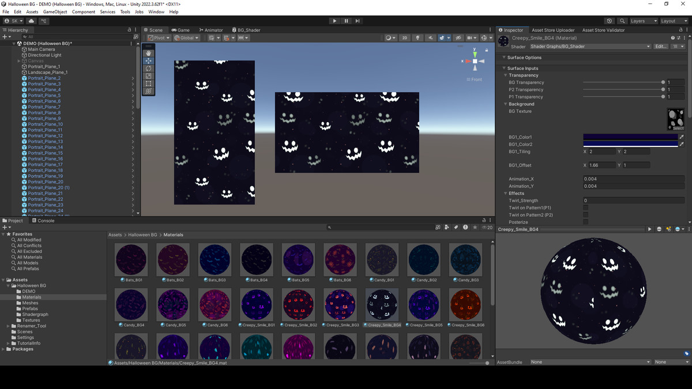692x389 pixels.
Task: Select the Creepy_Smile_BG5 material thumbnail
Action: pos(424,305)
